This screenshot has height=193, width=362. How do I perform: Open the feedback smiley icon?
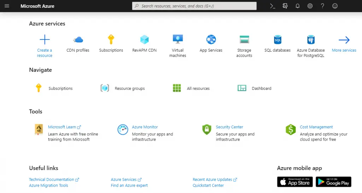pos(335,6)
